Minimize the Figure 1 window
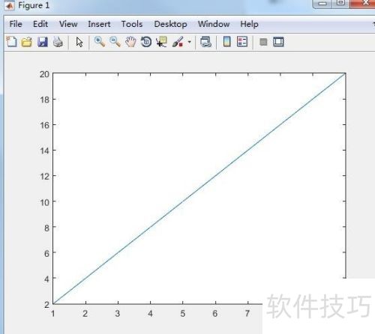 (322, 4)
